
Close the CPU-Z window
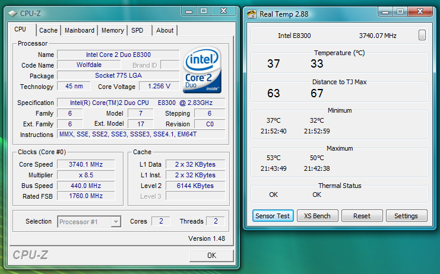[224, 11]
